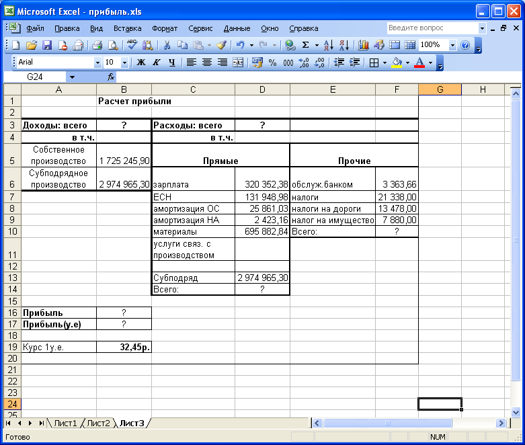Select the Format Painter brush icon
Viewport: 525px width, 445px height.
coord(221,45)
